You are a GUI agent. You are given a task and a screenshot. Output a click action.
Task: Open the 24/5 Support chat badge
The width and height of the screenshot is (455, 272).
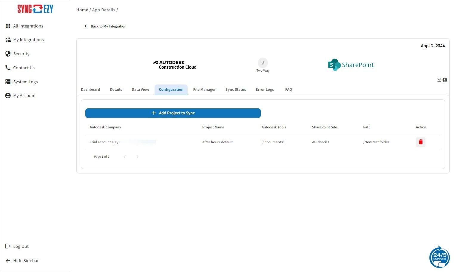(x=439, y=257)
